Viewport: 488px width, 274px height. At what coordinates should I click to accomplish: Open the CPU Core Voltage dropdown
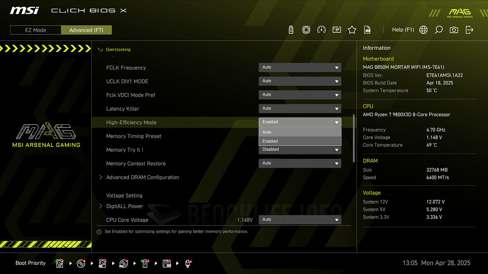(300, 219)
